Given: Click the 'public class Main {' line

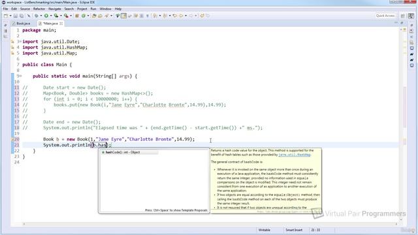Looking at the screenshot, I should tap(47, 65).
